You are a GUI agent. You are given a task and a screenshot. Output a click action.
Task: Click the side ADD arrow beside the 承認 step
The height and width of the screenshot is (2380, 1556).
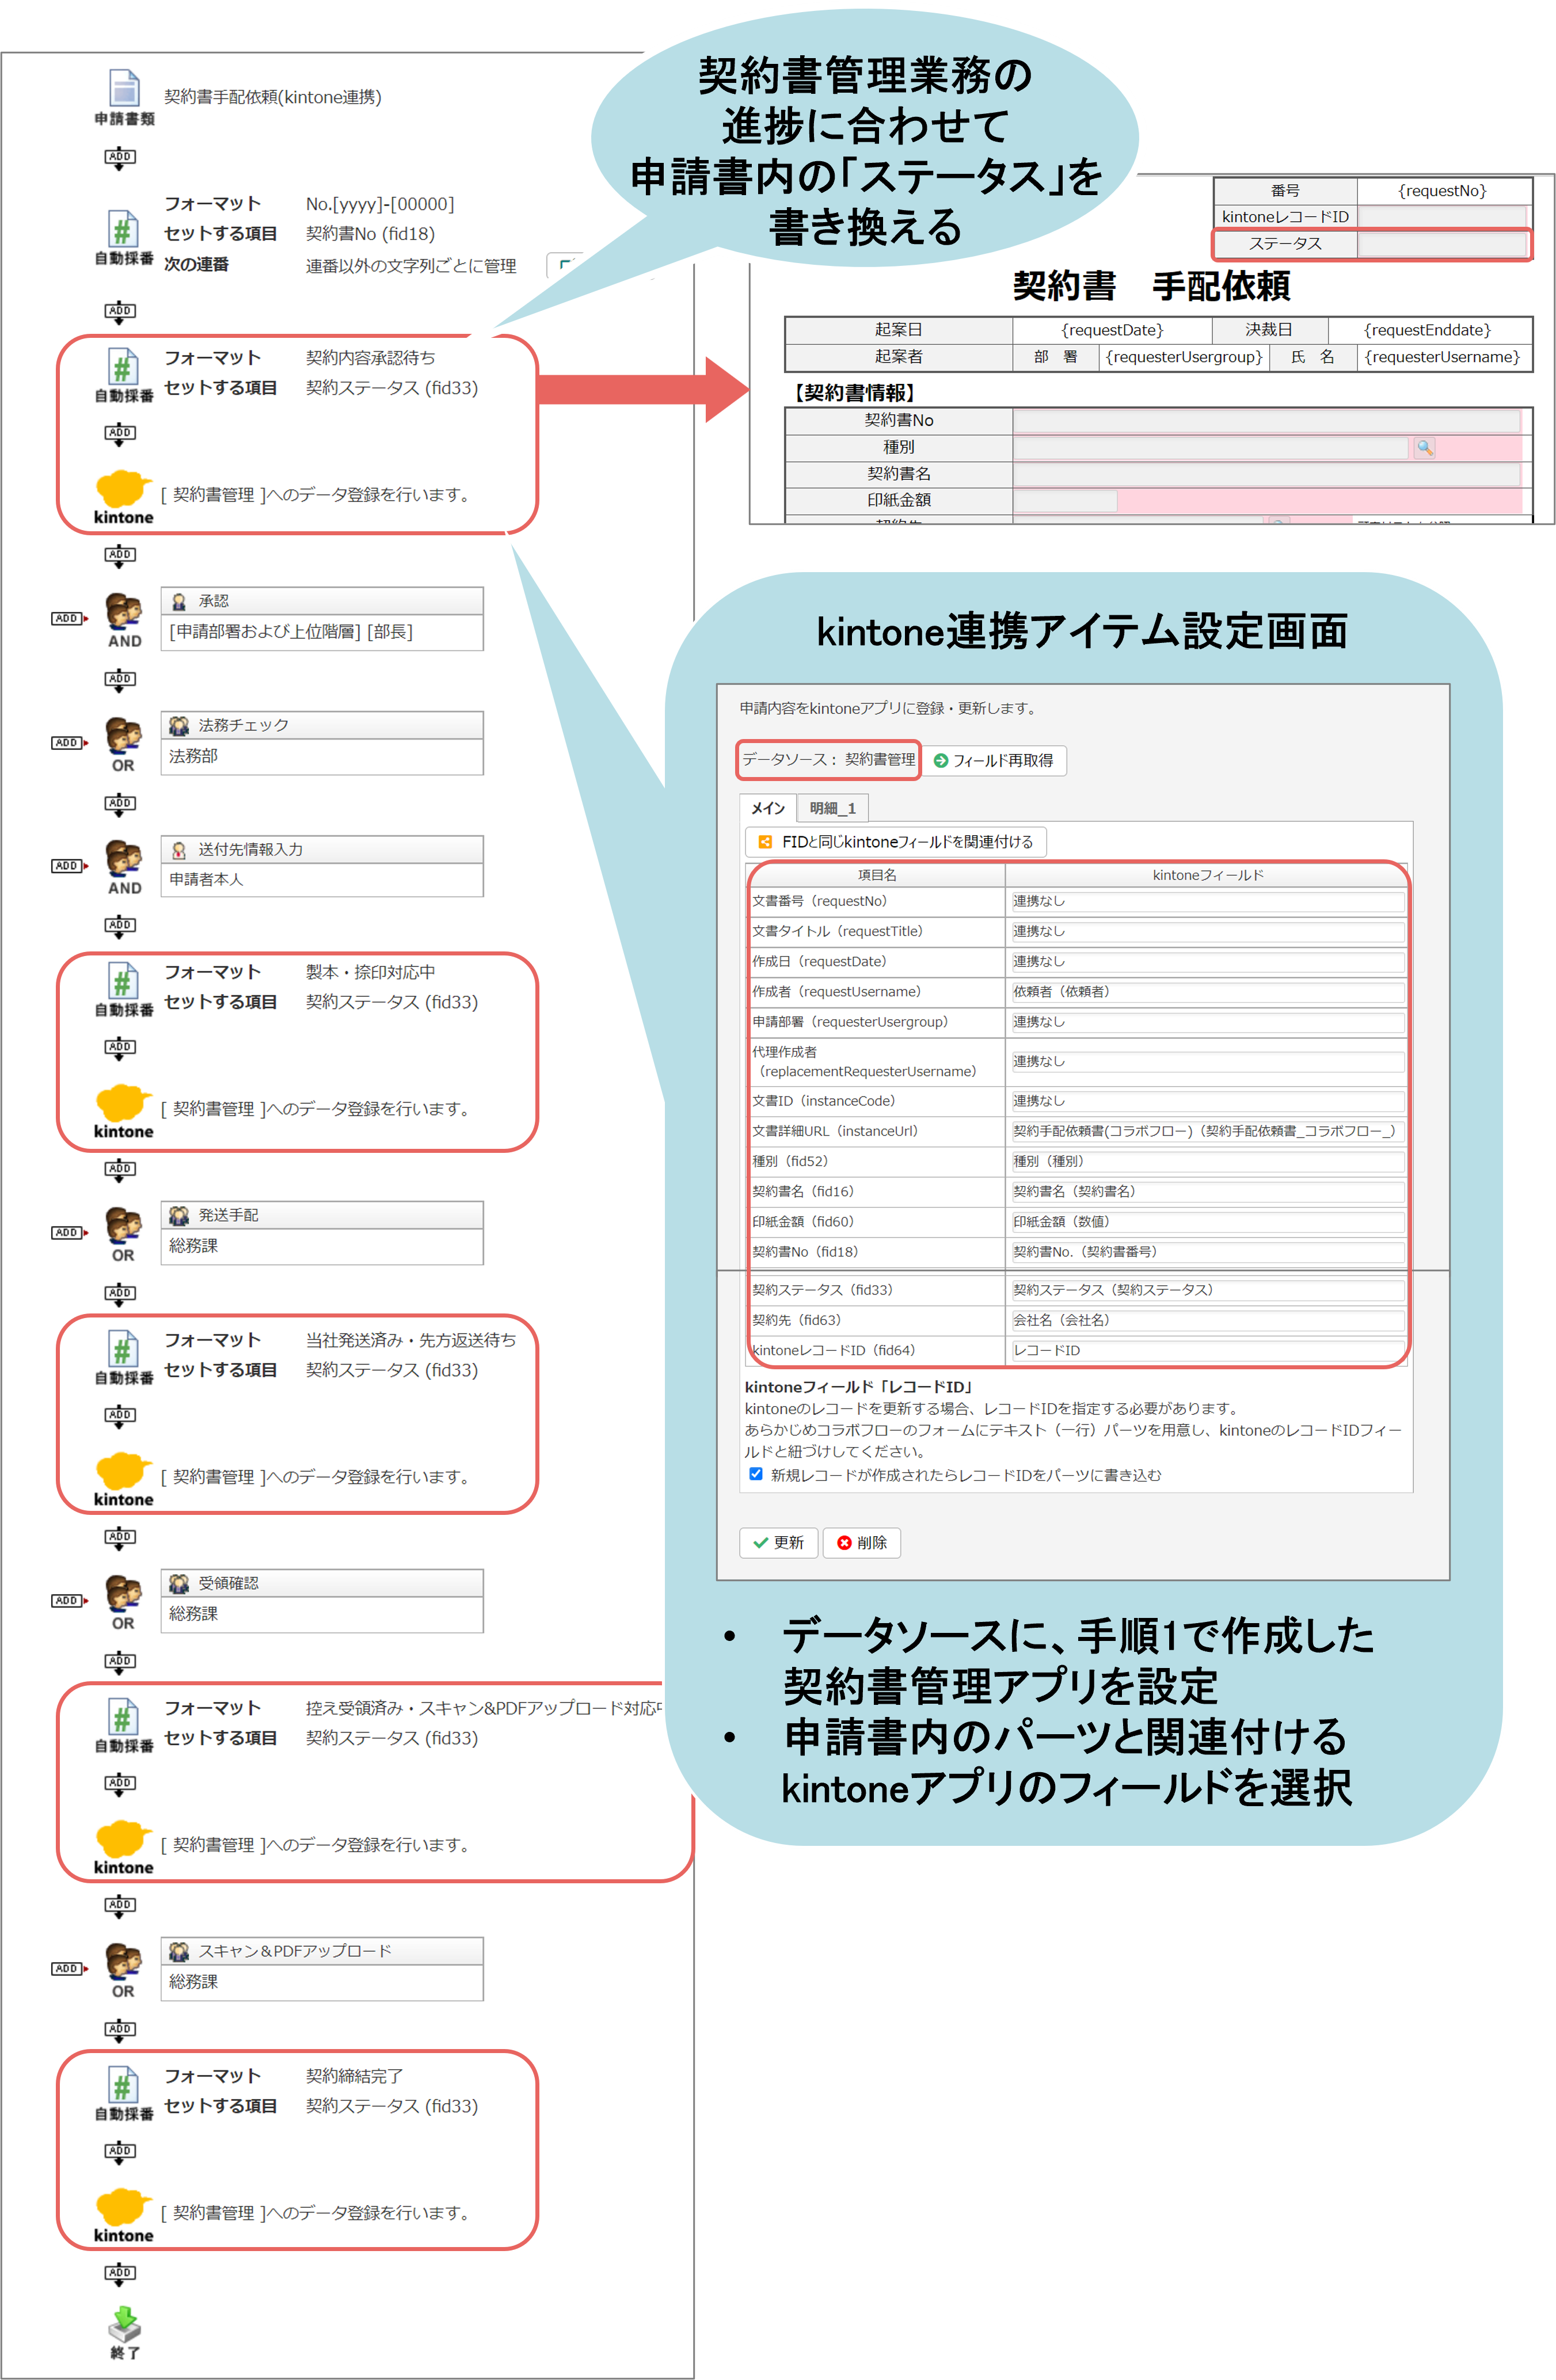[69, 618]
